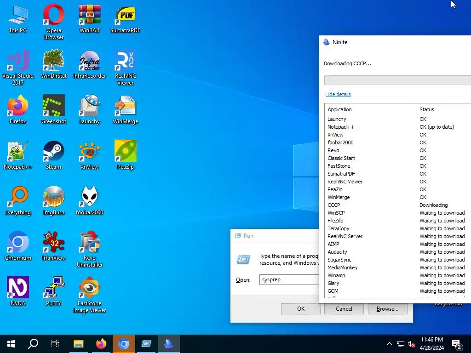
Task: Select the Notepad++ row in Ninite list
Action: coord(398,127)
